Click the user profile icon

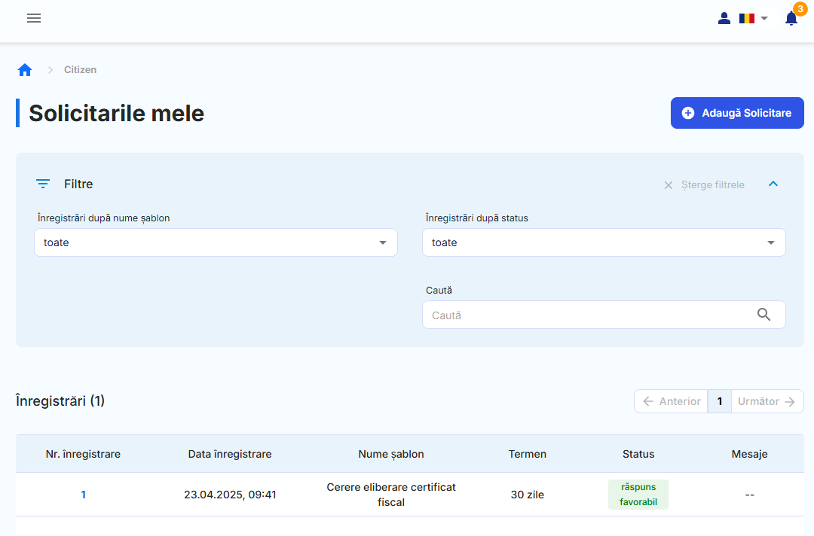[724, 19]
